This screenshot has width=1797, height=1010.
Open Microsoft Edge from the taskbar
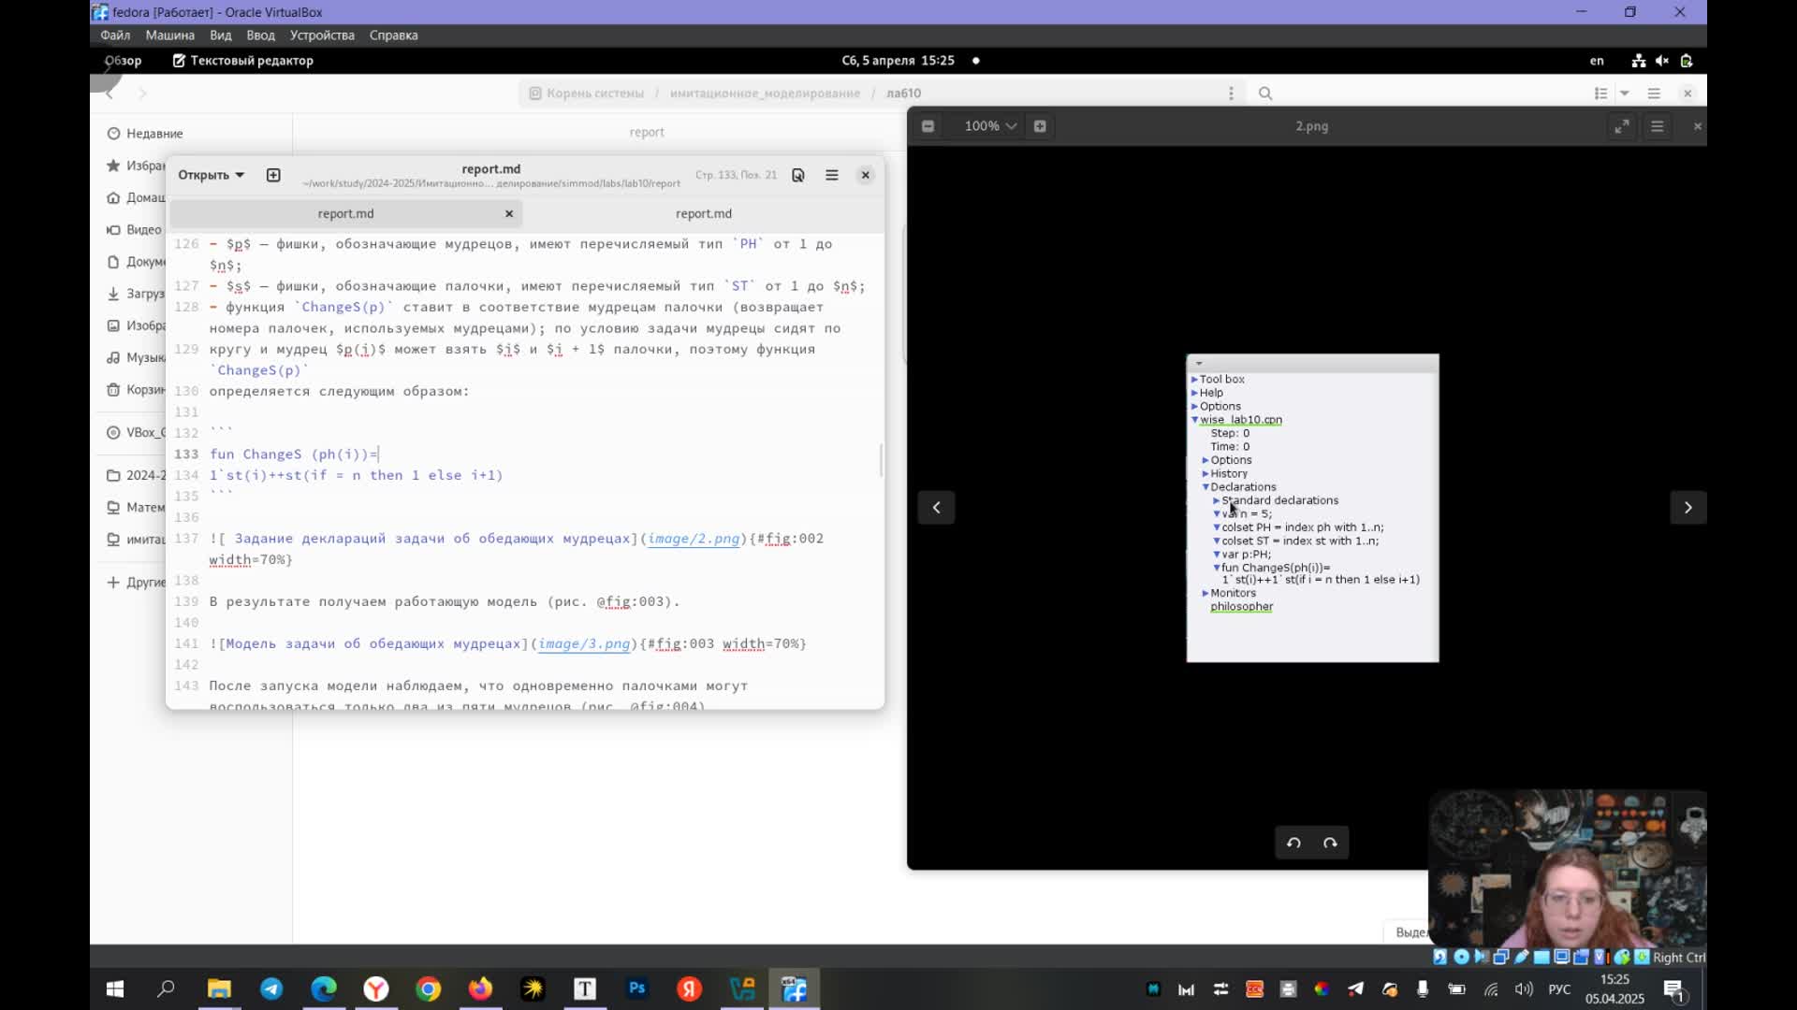(324, 988)
